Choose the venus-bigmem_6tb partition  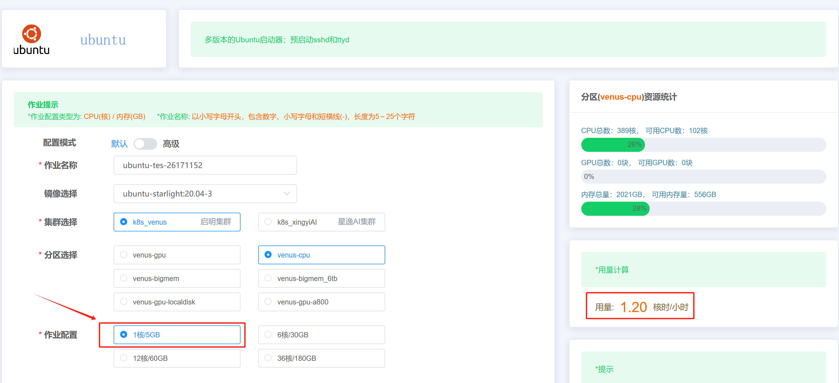(321, 278)
